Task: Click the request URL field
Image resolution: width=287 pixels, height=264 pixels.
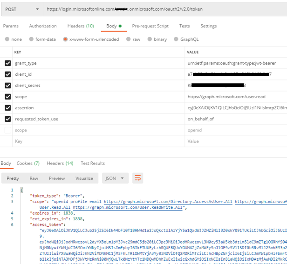Action: tap(165, 9)
